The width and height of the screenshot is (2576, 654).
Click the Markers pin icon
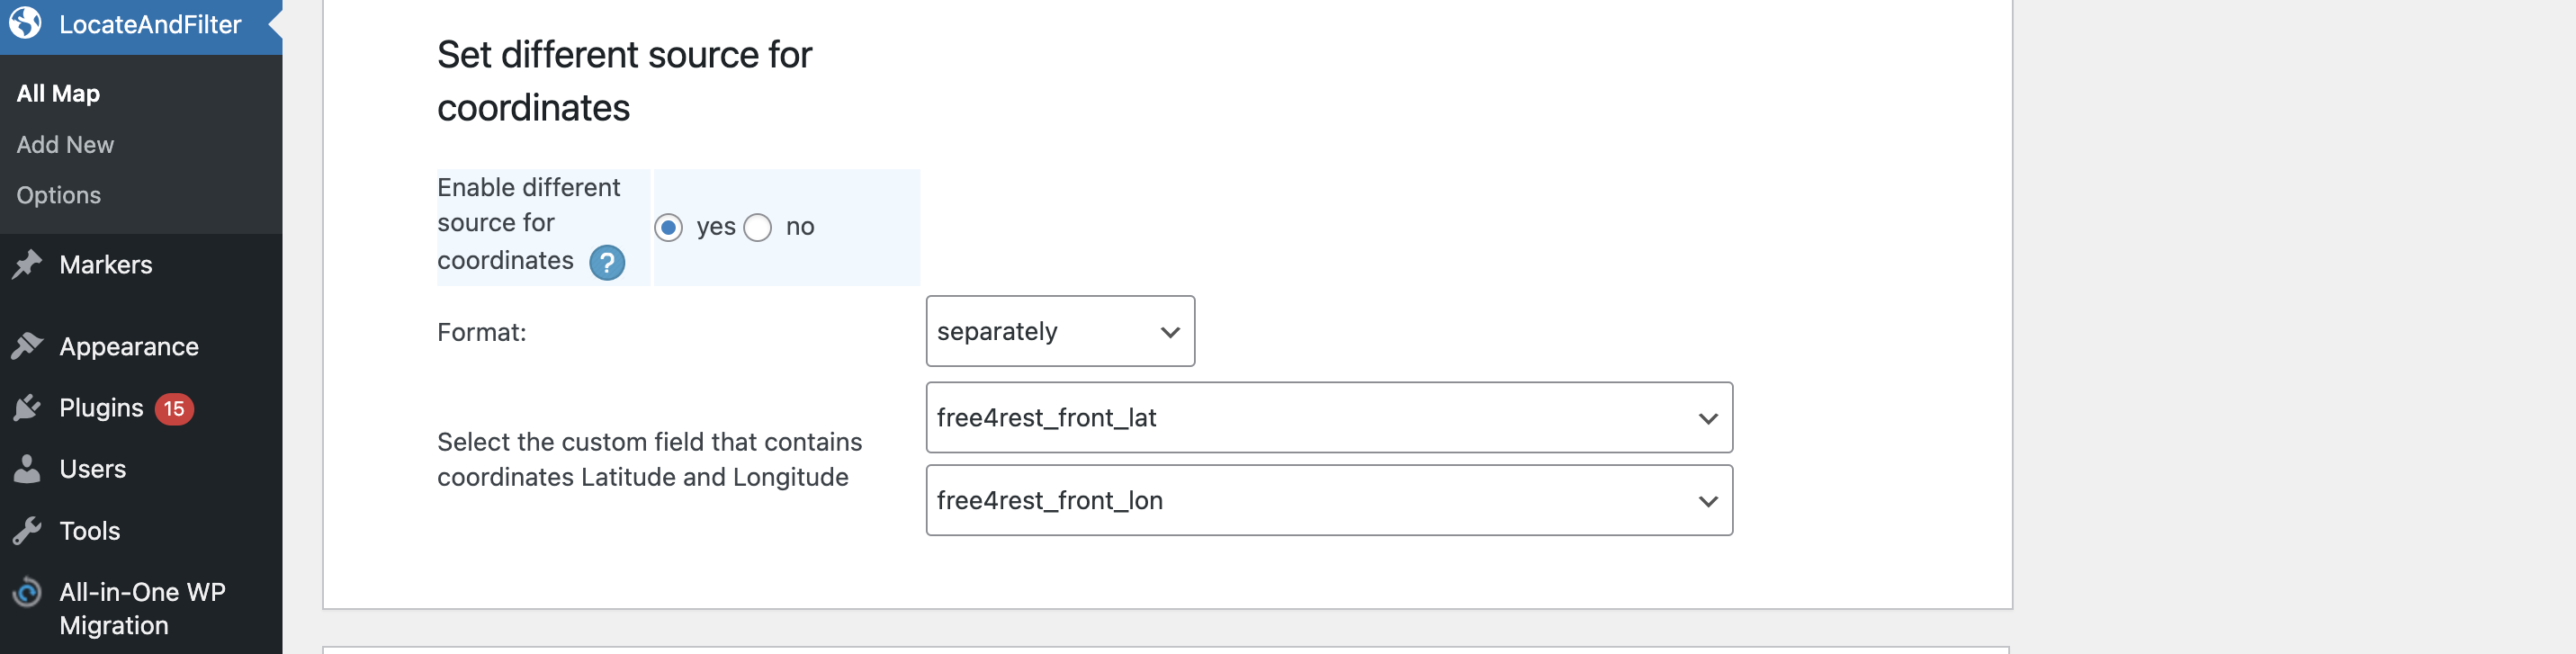point(27,264)
